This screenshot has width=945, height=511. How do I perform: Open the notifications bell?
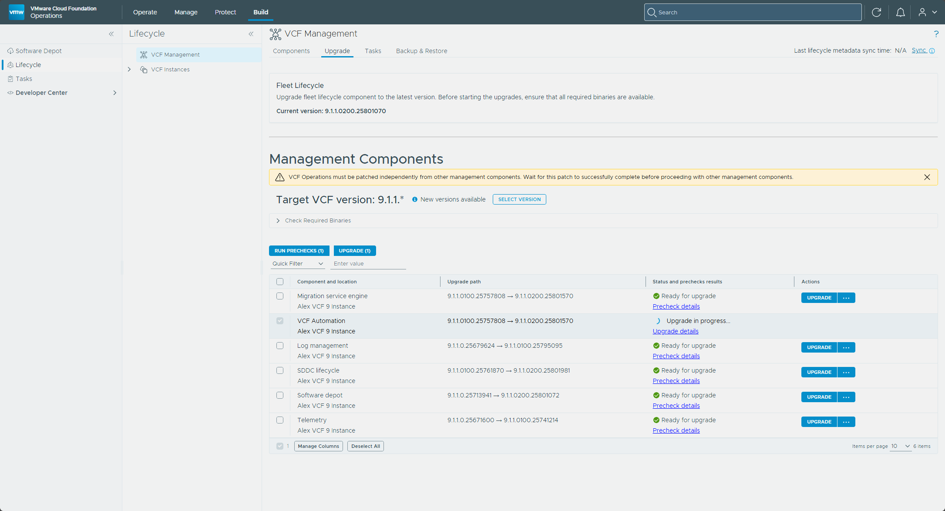click(x=900, y=12)
